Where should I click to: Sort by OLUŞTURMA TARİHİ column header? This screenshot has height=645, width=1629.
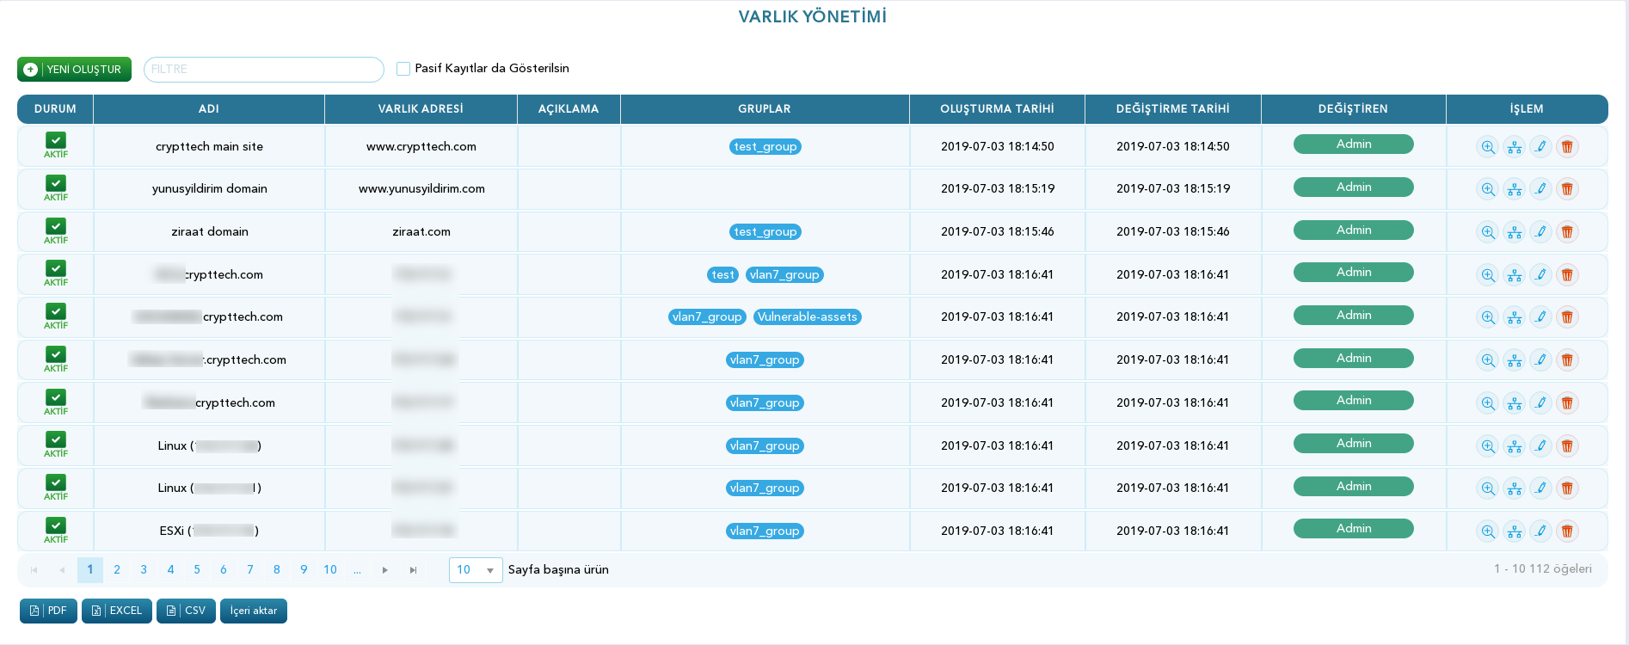click(997, 109)
